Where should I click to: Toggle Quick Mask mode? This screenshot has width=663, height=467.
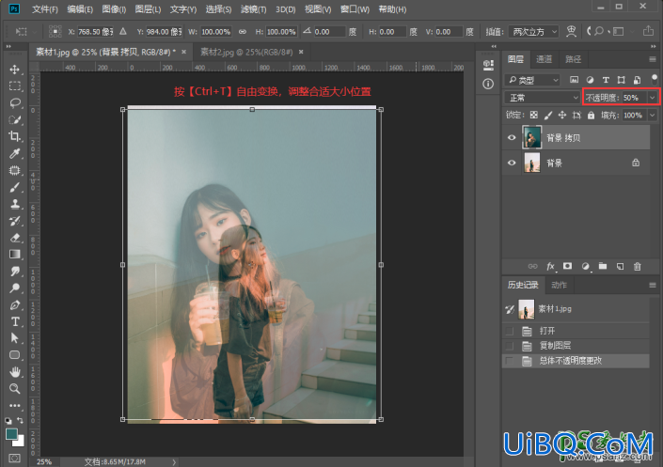tap(15, 459)
